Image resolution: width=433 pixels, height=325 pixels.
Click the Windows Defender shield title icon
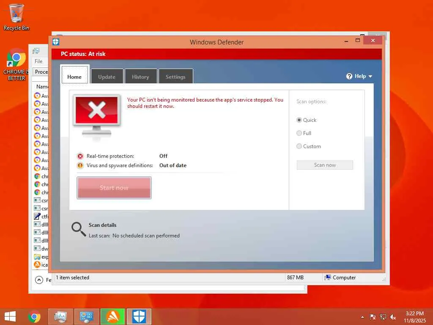(x=56, y=42)
